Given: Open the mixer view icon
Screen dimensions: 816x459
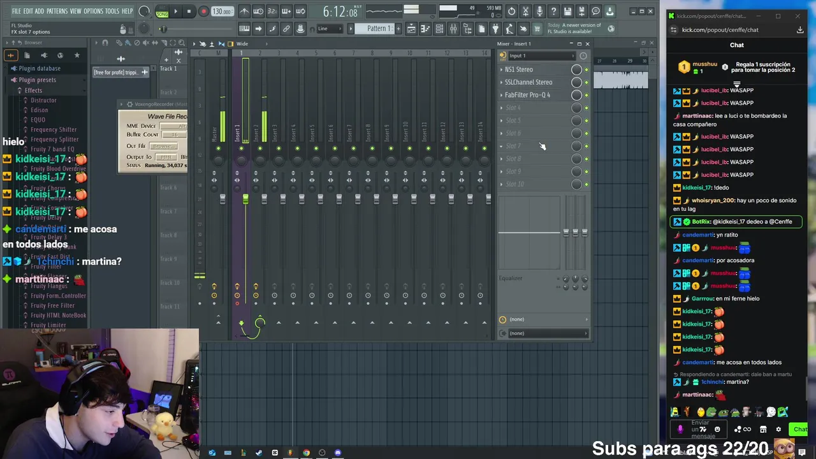Looking at the screenshot, I should (x=453, y=29).
